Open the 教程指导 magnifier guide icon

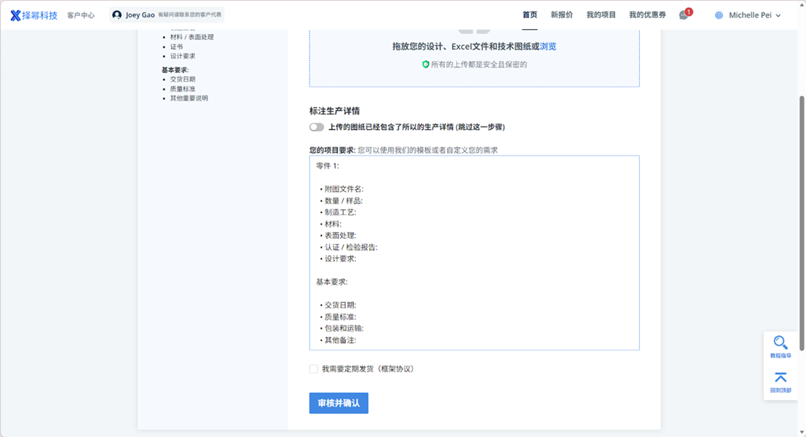coord(780,343)
